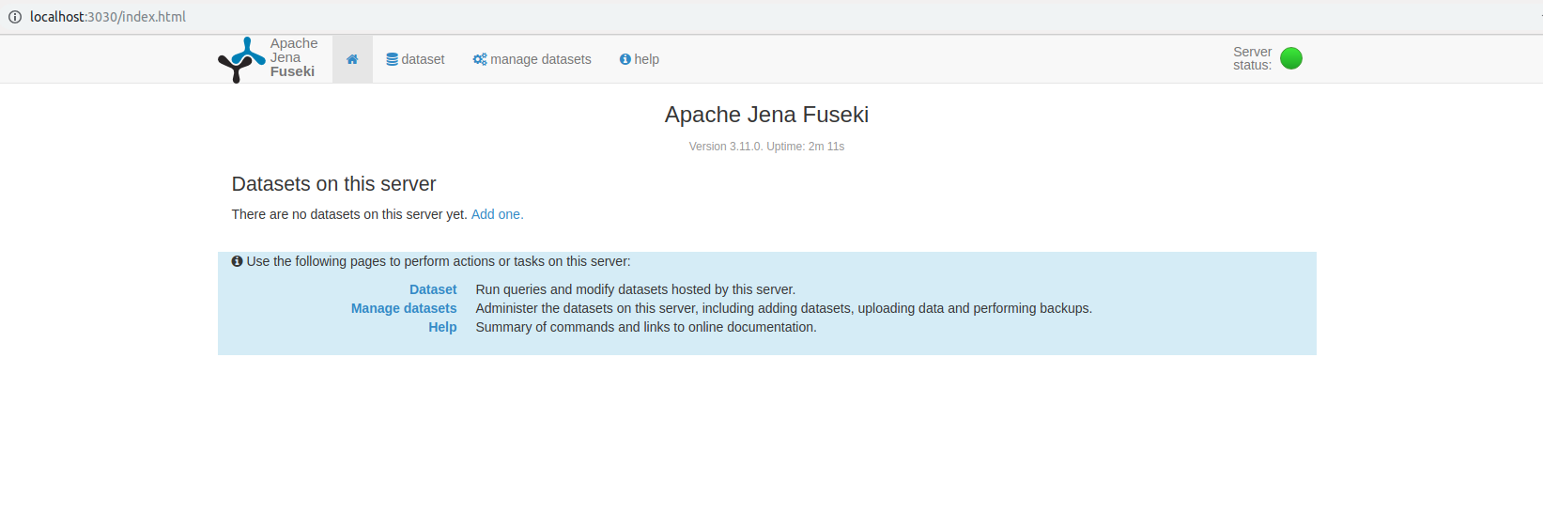The height and width of the screenshot is (513, 1543).
Task: Click the info icon in the blue panel
Action: click(x=238, y=261)
